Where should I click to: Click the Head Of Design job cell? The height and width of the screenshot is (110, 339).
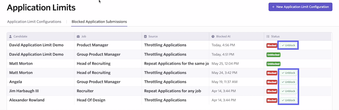[x=91, y=100]
